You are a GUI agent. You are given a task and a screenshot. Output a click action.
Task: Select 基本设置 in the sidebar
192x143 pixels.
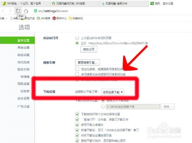click(17, 40)
